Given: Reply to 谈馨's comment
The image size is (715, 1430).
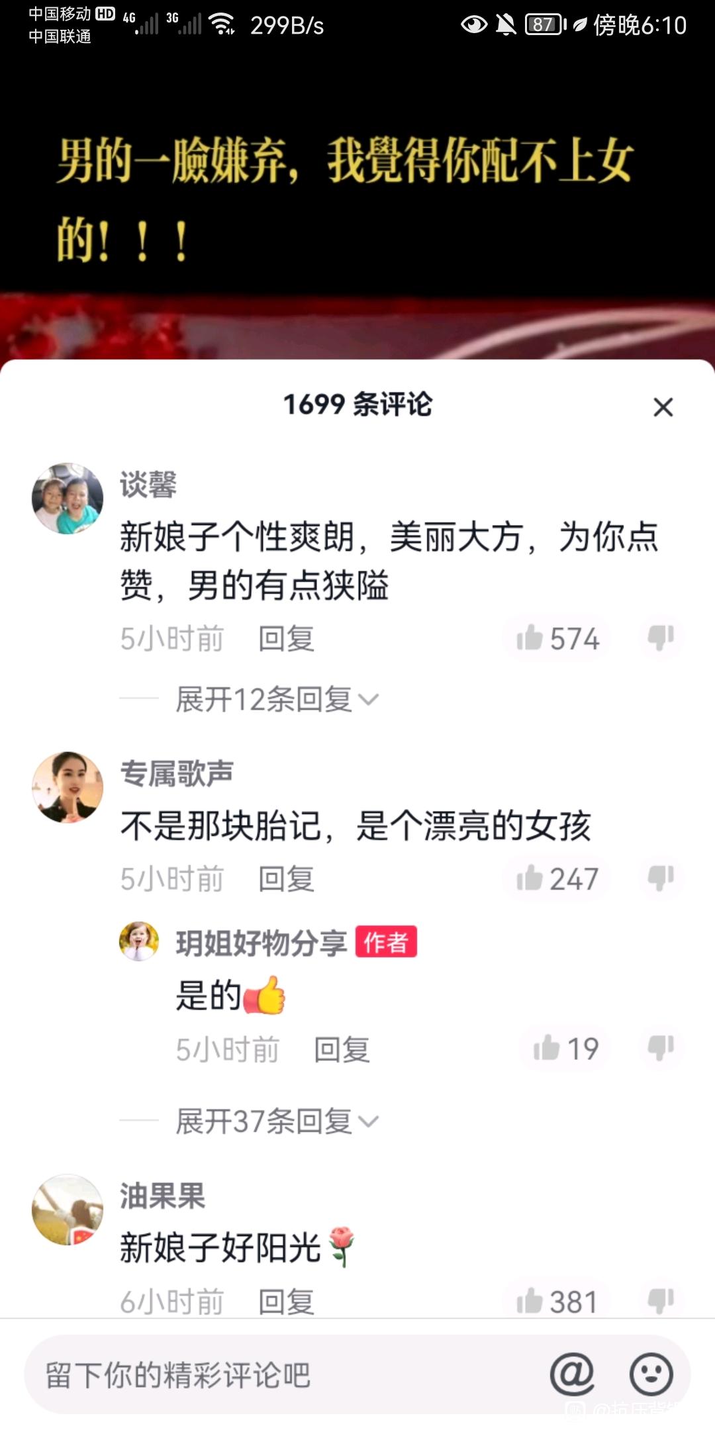Looking at the screenshot, I should 286,639.
